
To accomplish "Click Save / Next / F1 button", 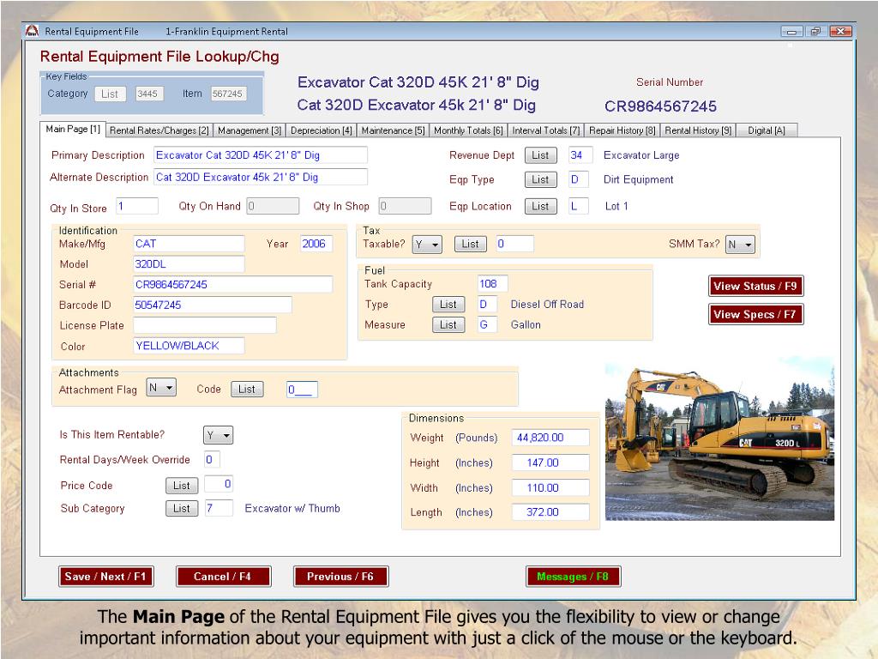I will click(x=105, y=577).
